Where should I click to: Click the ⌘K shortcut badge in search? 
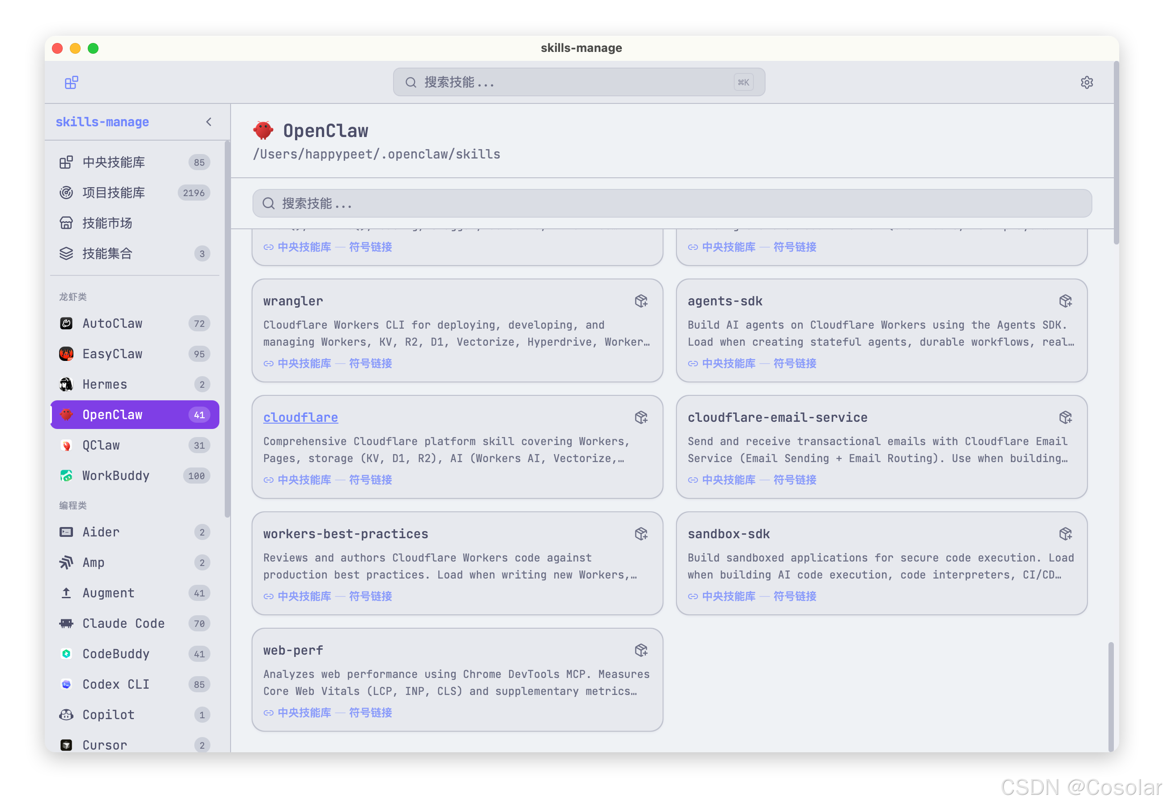(743, 82)
